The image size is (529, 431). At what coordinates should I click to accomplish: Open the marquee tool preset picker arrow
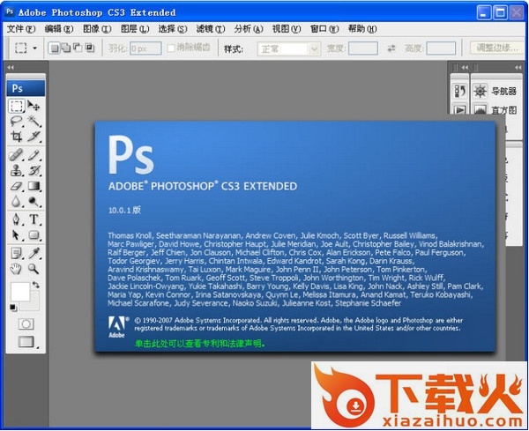(x=34, y=48)
